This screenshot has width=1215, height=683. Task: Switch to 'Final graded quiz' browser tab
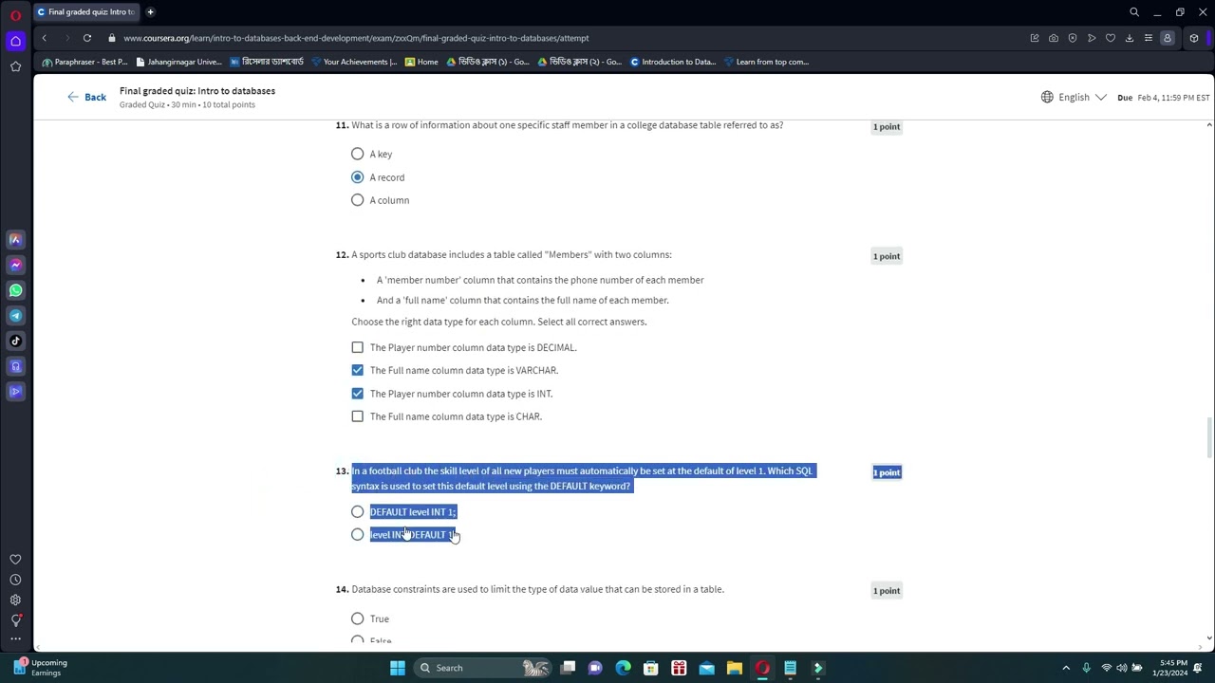(85, 12)
